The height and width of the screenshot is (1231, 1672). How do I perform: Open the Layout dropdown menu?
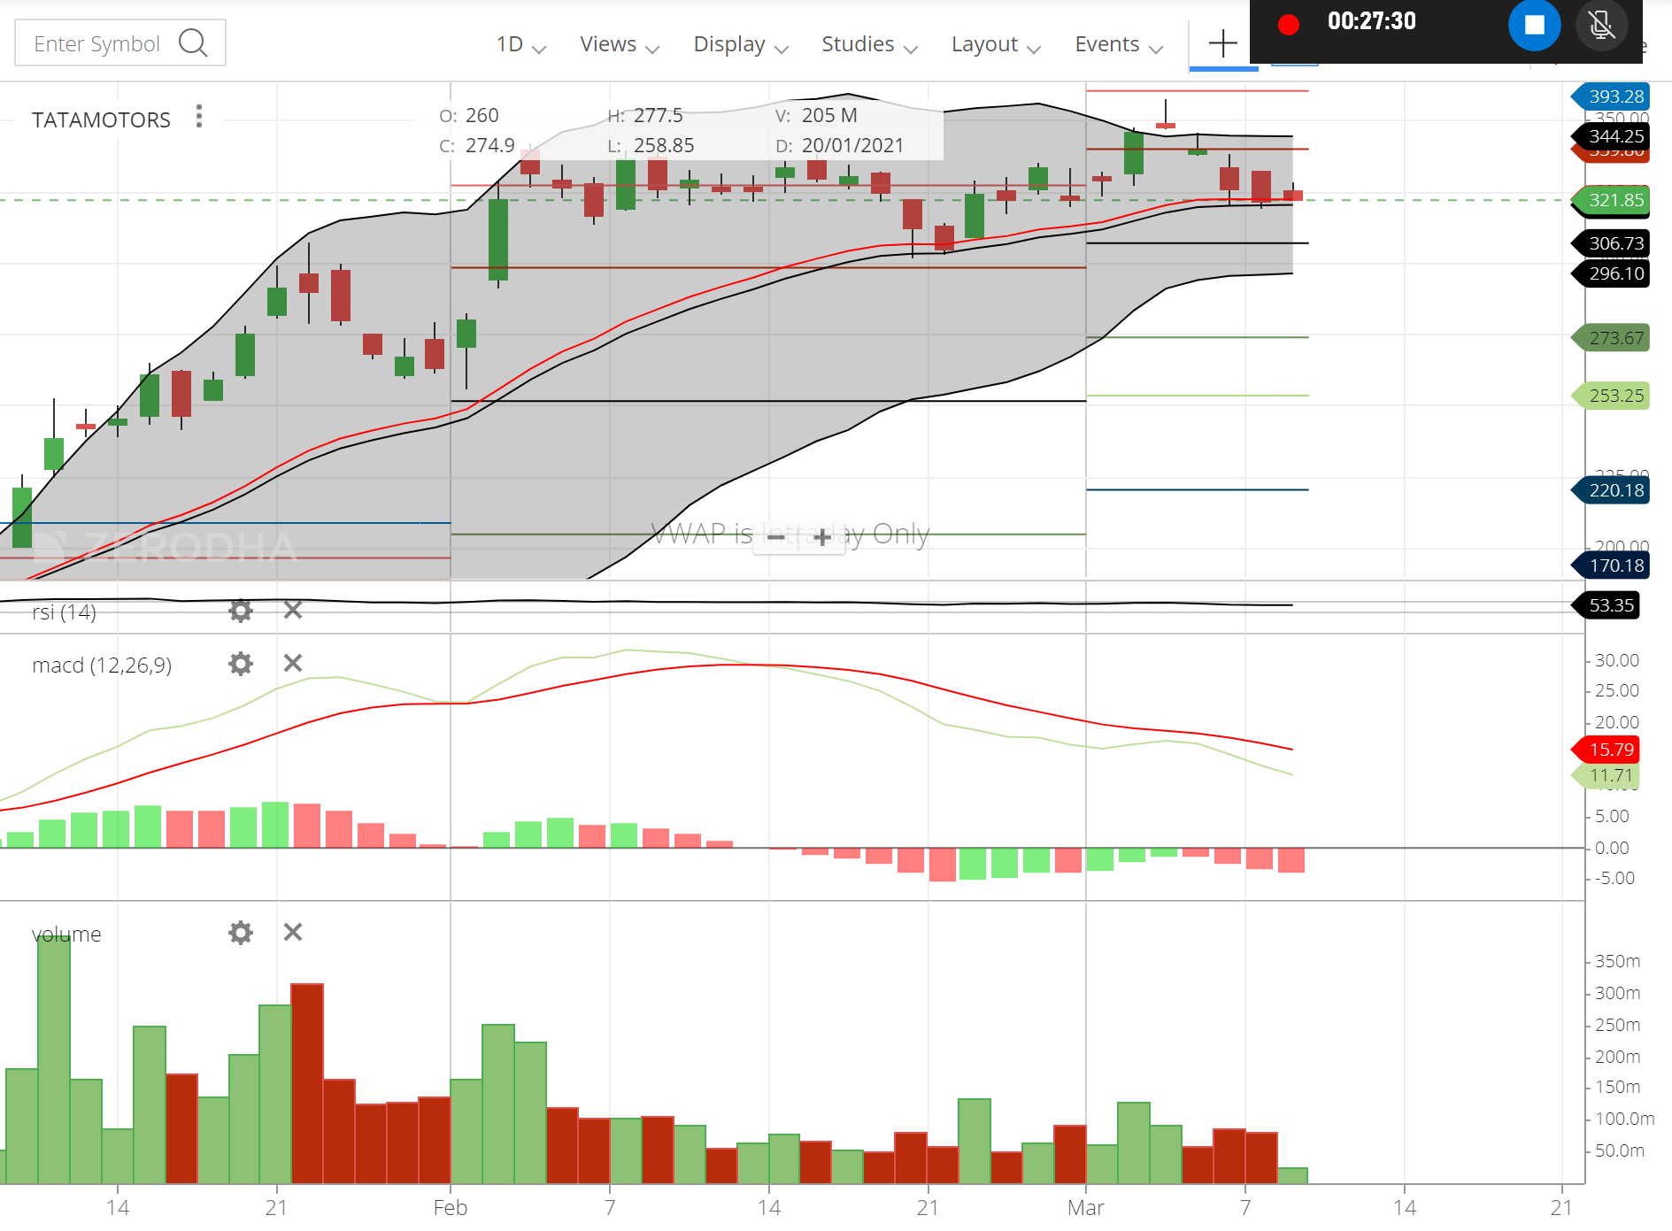(996, 44)
